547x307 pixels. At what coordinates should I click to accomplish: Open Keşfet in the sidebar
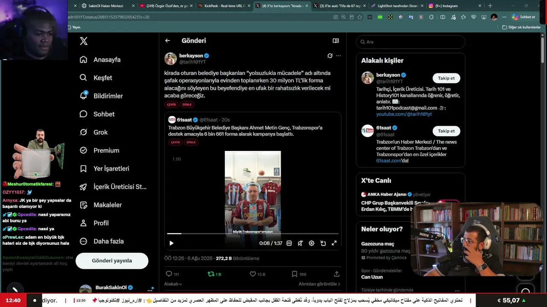click(x=96, y=78)
